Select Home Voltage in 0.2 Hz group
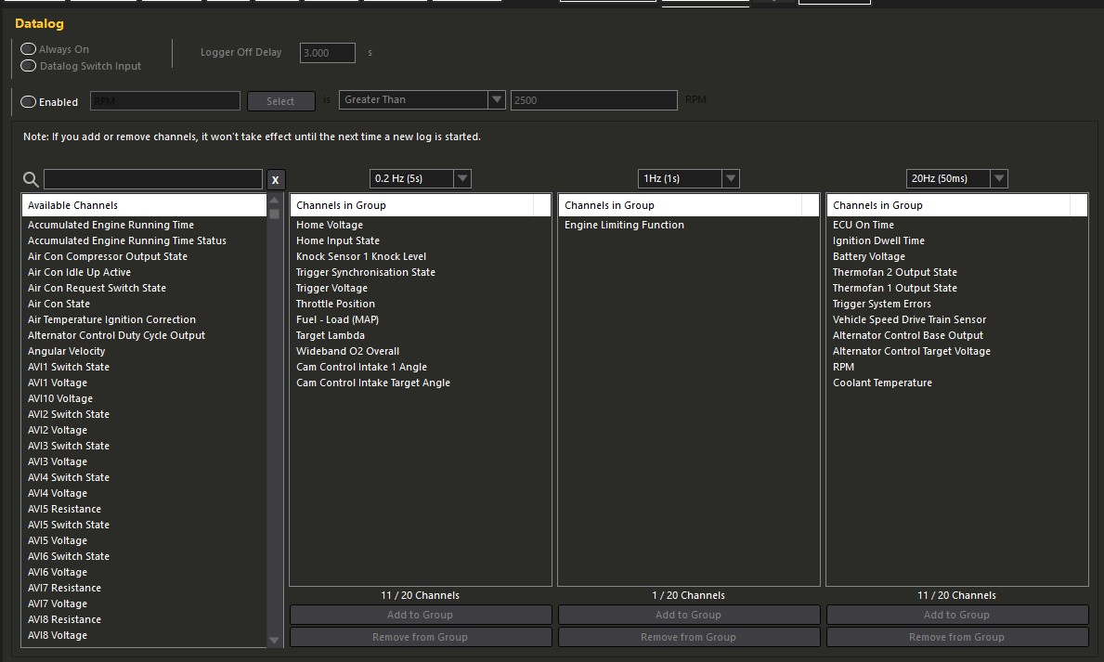The image size is (1104, 662). pyautogui.click(x=330, y=226)
